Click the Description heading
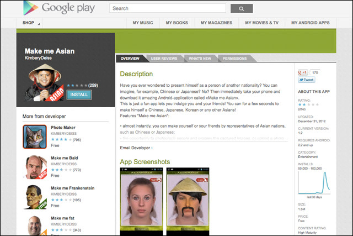The image size is (353, 236). [x=136, y=74]
